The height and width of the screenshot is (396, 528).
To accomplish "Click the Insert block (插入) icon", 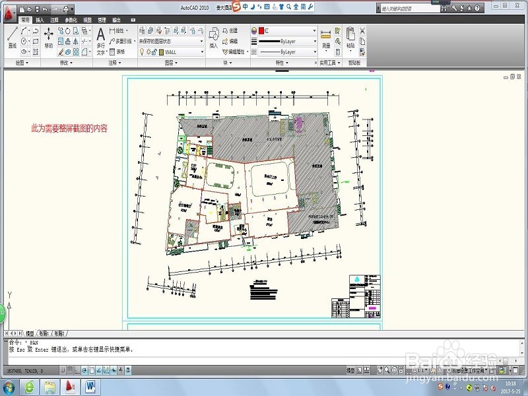I will [214, 38].
